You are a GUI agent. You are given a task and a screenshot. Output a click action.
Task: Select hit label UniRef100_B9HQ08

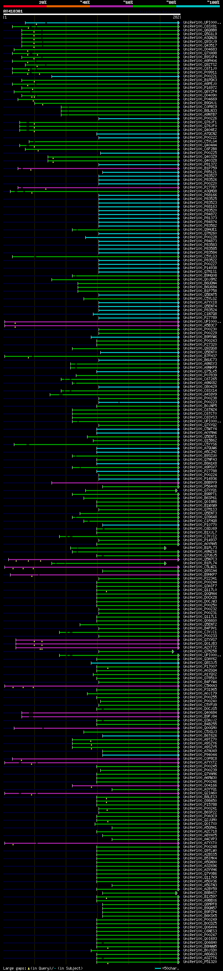(200, 276)
